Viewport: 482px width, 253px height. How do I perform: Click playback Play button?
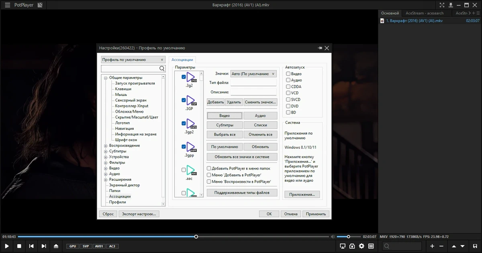tap(7, 246)
